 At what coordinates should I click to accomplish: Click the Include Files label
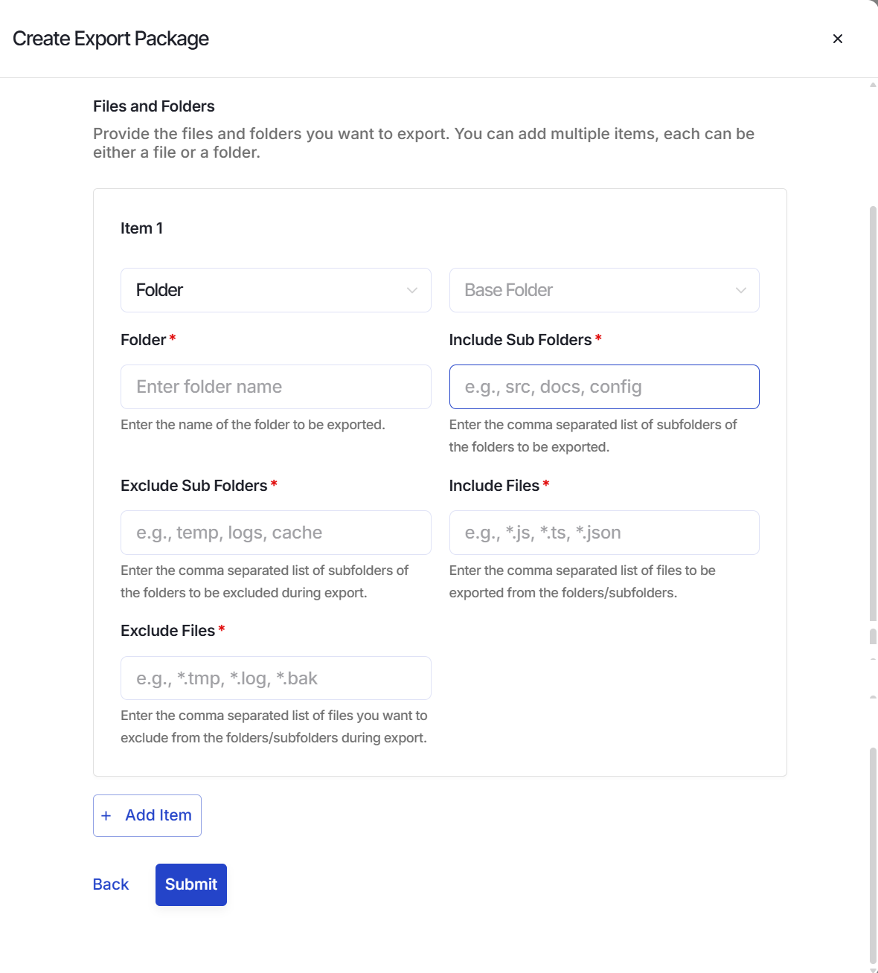(494, 486)
